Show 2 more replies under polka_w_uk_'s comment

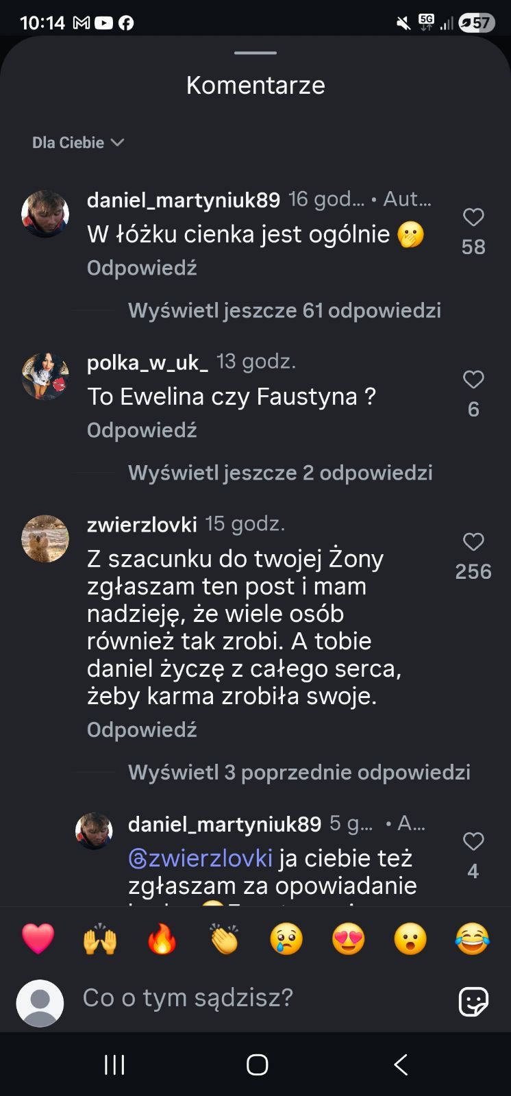tap(281, 473)
